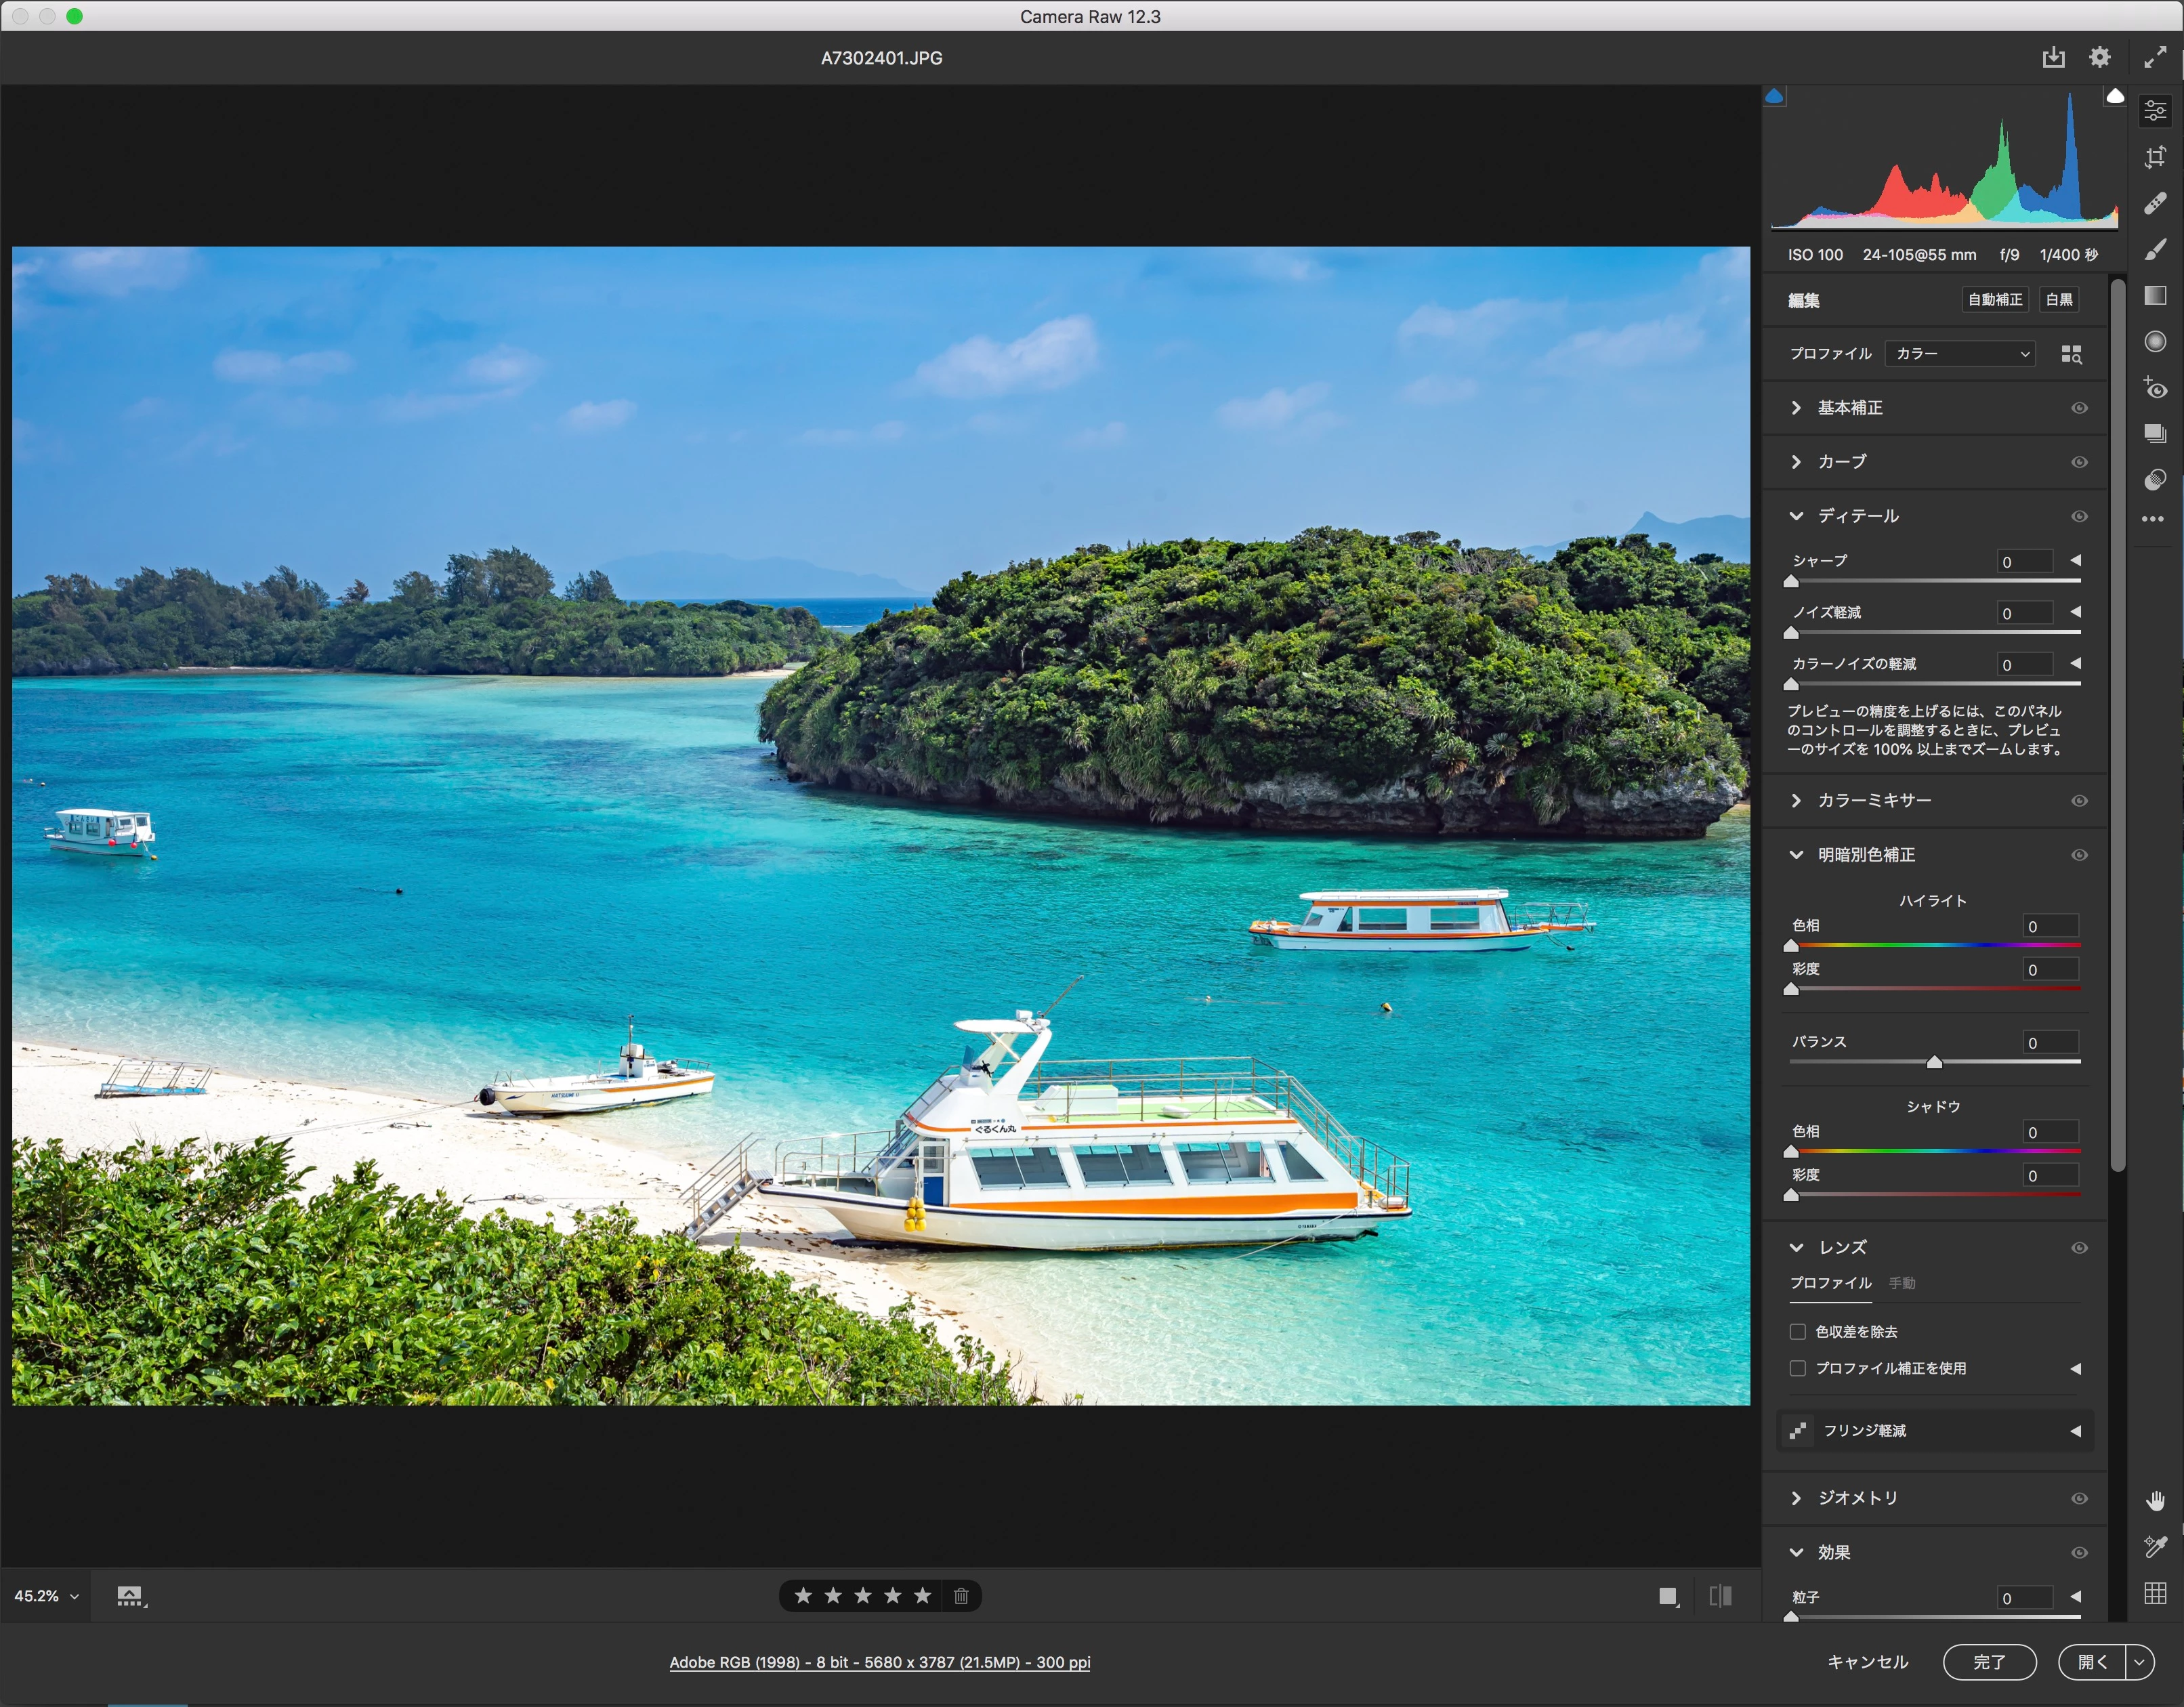Screen dimensions: 2184x1707
Task: Click the trash icon beside star rating
Action: [x=961, y=1595]
